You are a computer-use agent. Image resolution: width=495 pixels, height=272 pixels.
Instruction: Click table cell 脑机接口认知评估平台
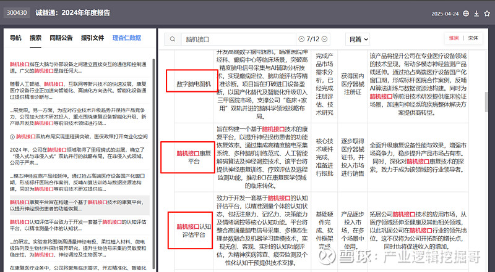pos(194,231)
